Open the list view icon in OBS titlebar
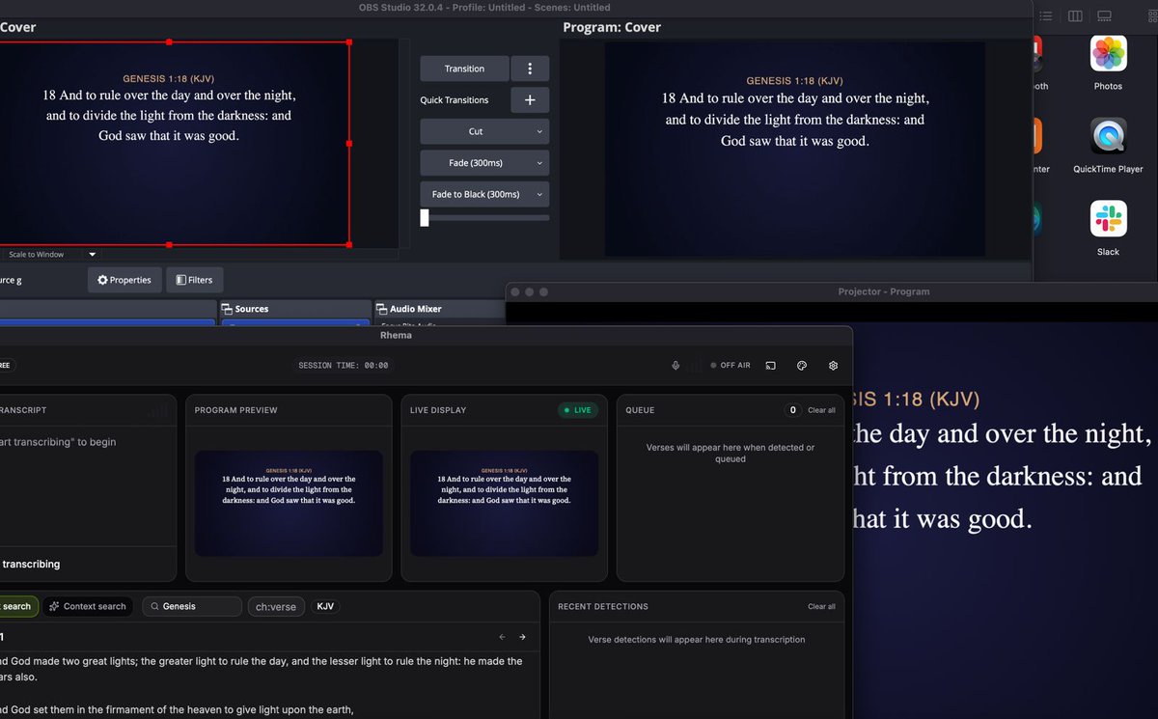The width and height of the screenshot is (1158, 719). (x=1046, y=15)
